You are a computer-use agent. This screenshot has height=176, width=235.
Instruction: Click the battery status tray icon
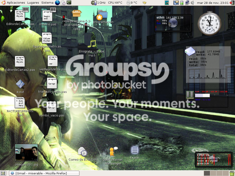tap(182, 3)
